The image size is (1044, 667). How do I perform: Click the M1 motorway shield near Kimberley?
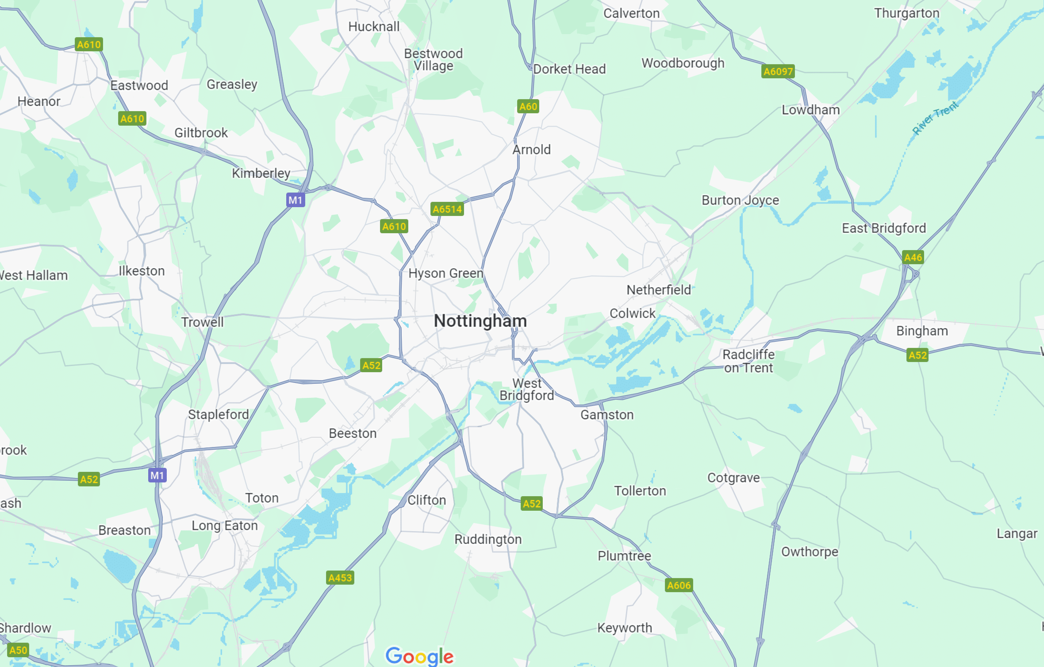(x=296, y=200)
